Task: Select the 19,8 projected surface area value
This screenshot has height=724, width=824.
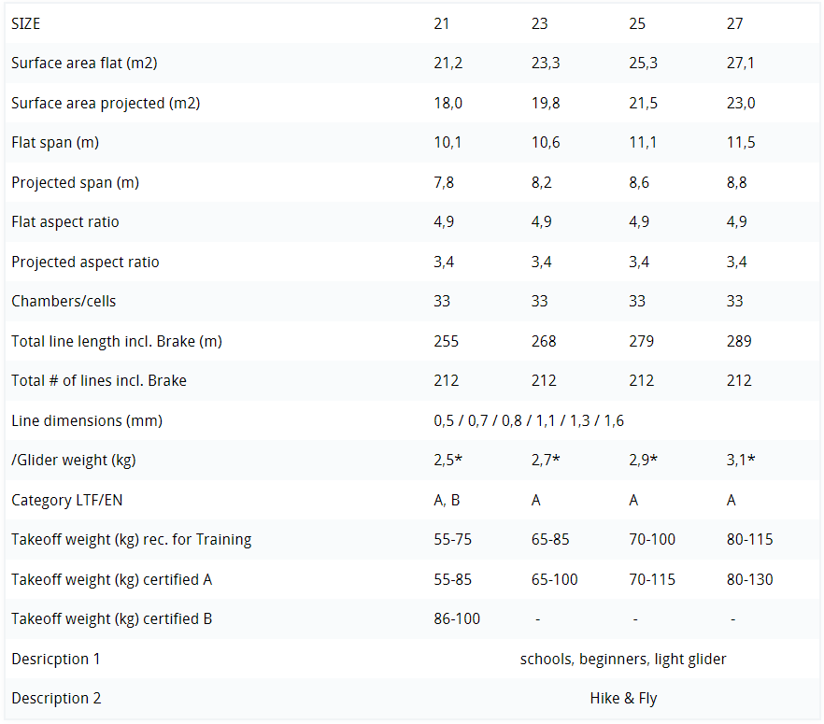Action: tap(546, 103)
